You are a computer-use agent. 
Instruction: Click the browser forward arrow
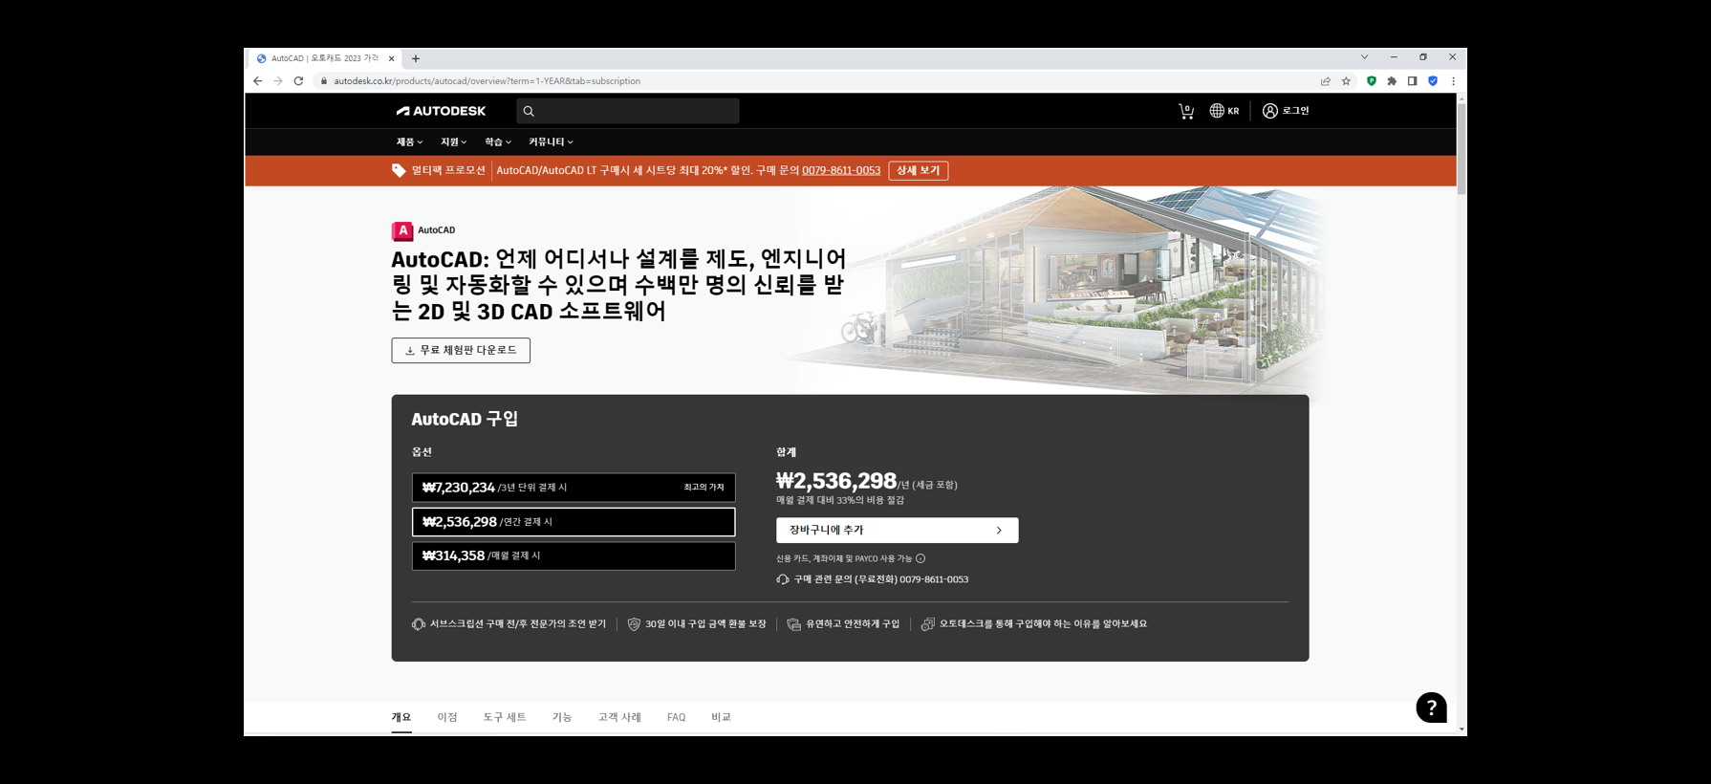pyautogui.click(x=278, y=81)
